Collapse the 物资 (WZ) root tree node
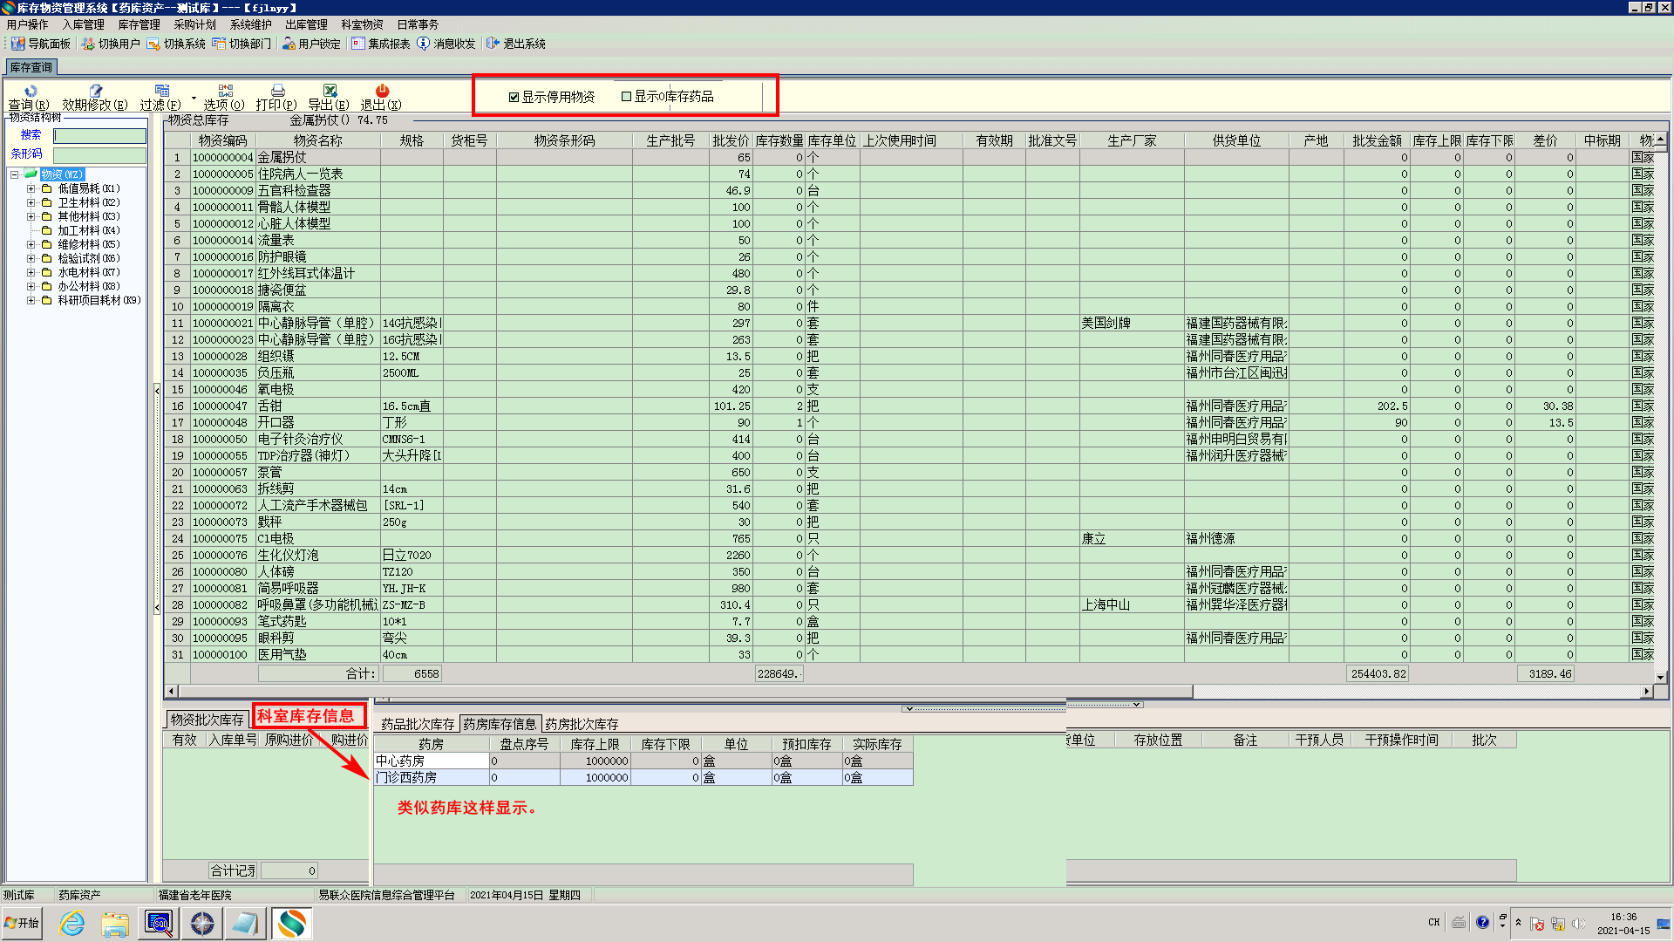Screen dimensions: 1674x942 coord(15,174)
